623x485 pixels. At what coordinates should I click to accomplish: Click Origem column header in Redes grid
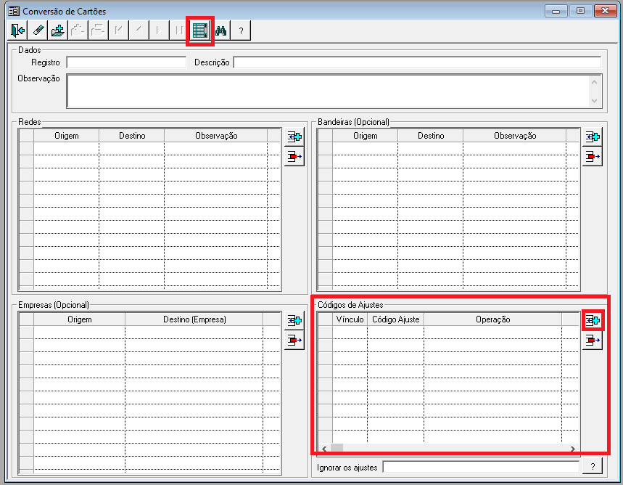66,136
